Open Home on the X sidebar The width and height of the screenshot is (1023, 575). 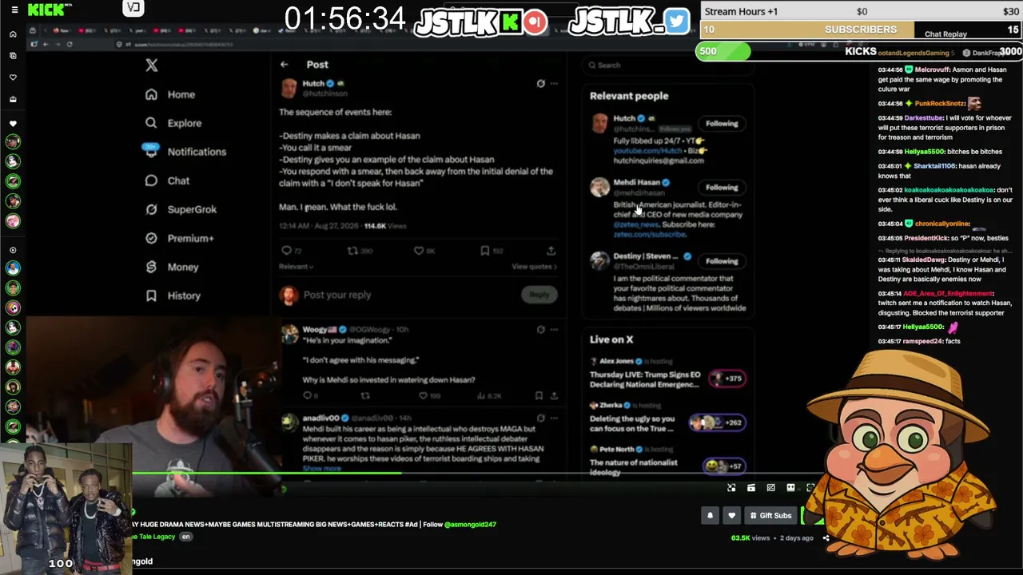tap(170, 94)
